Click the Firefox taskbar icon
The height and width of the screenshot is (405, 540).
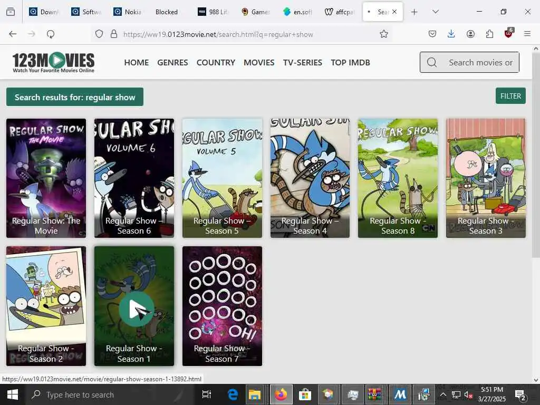[281, 394]
